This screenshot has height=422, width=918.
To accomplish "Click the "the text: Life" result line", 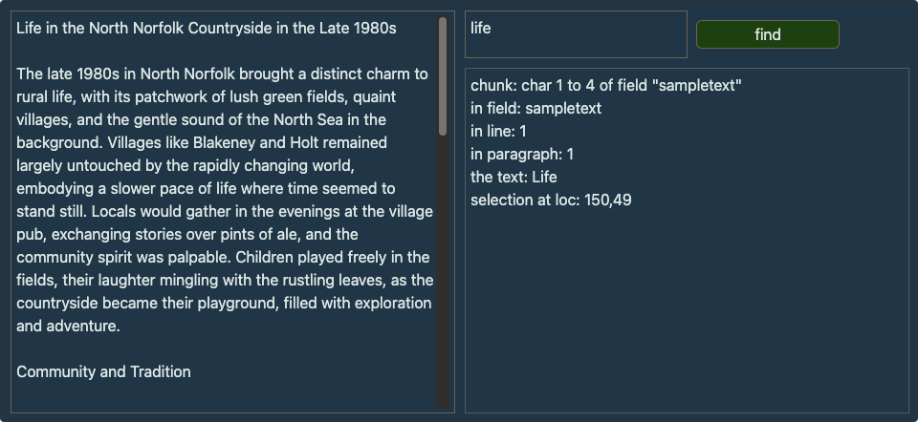I will click(x=514, y=177).
